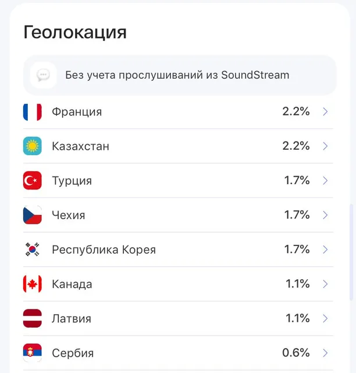The height and width of the screenshot is (373, 356).
Task: Click the Canada flag icon
Action: coord(33,284)
